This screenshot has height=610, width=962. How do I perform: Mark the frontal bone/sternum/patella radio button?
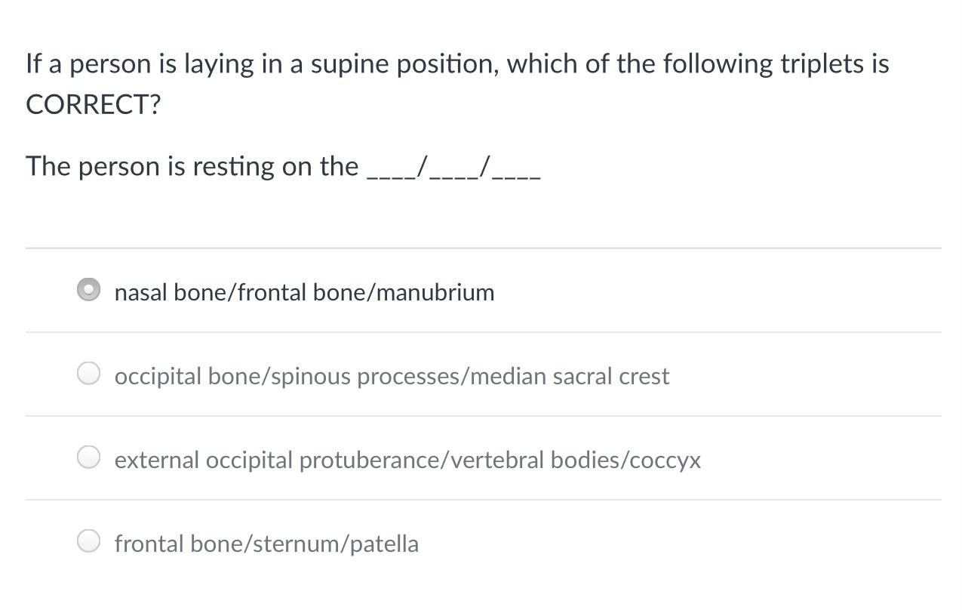tap(89, 541)
